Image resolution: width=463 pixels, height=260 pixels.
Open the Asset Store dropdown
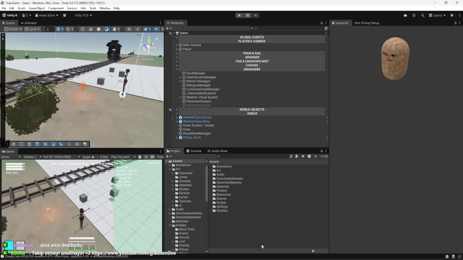point(47,15)
